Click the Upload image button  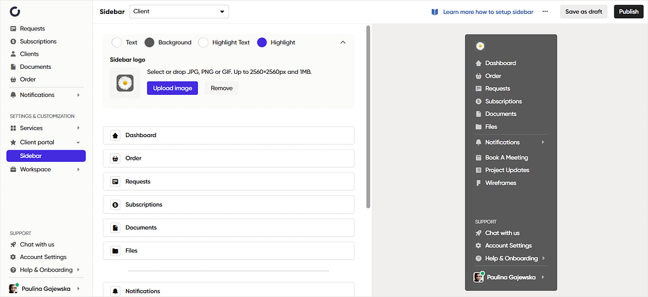[172, 88]
